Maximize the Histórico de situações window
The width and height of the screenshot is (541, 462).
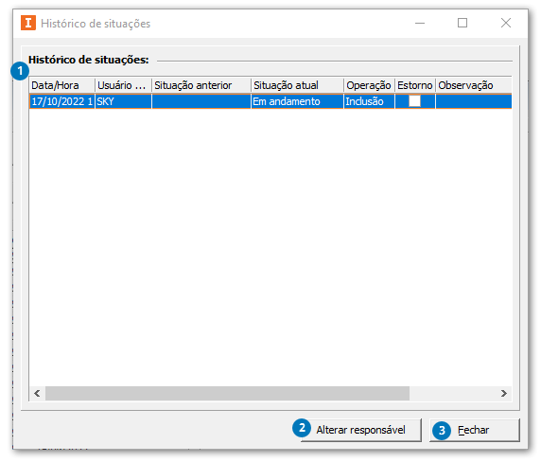click(x=462, y=23)
